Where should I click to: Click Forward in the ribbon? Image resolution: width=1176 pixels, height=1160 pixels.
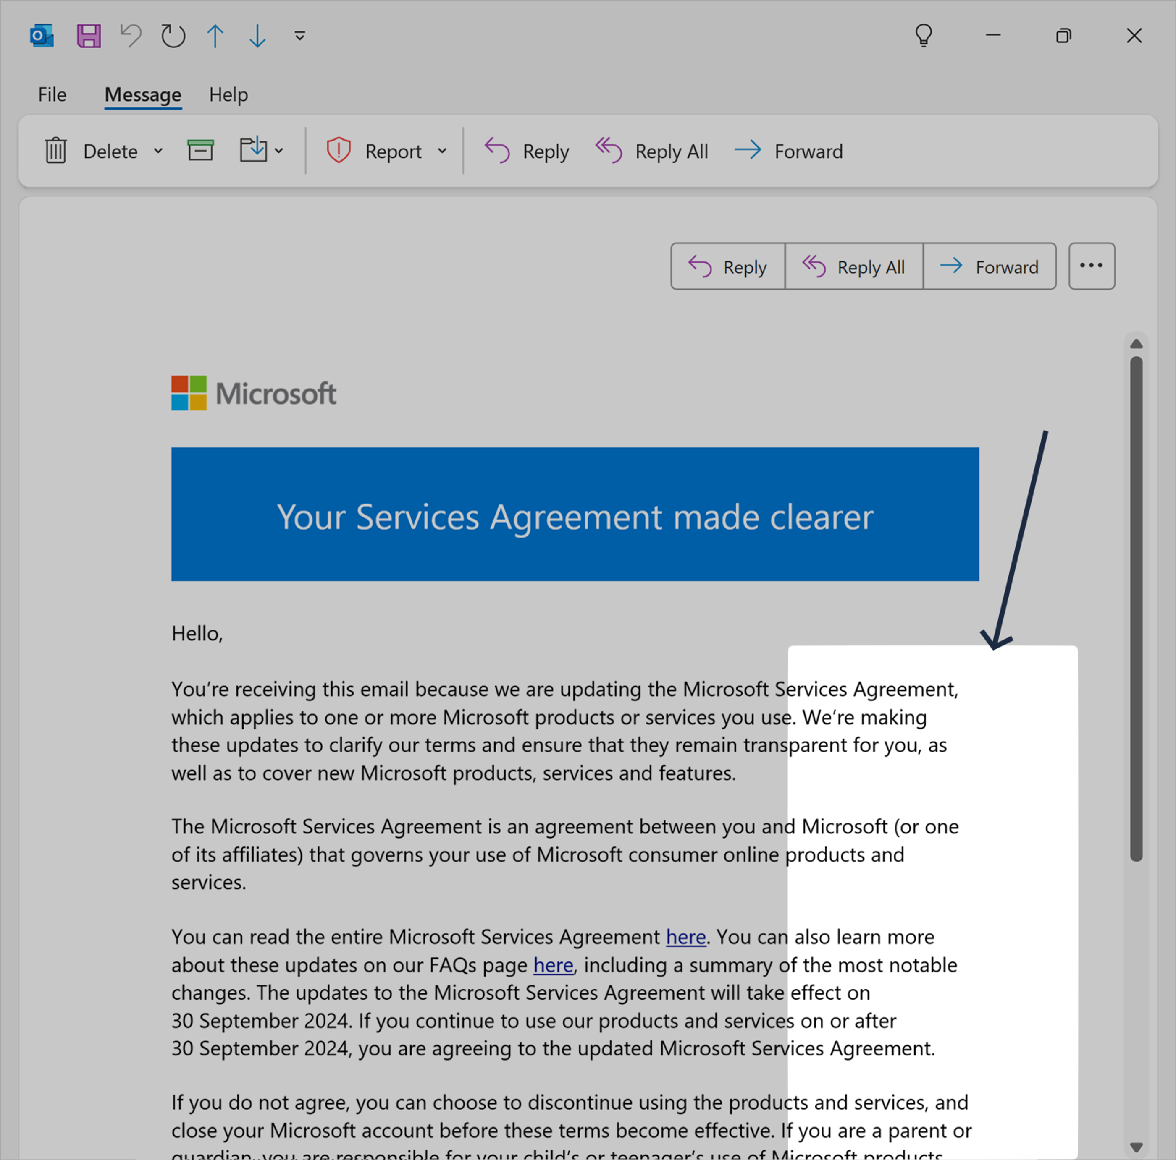click(x=789, y=151)
